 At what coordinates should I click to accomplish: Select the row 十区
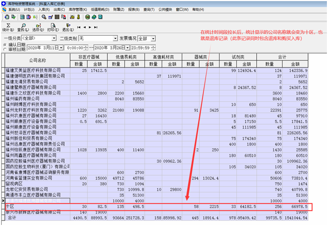(156, 207)
